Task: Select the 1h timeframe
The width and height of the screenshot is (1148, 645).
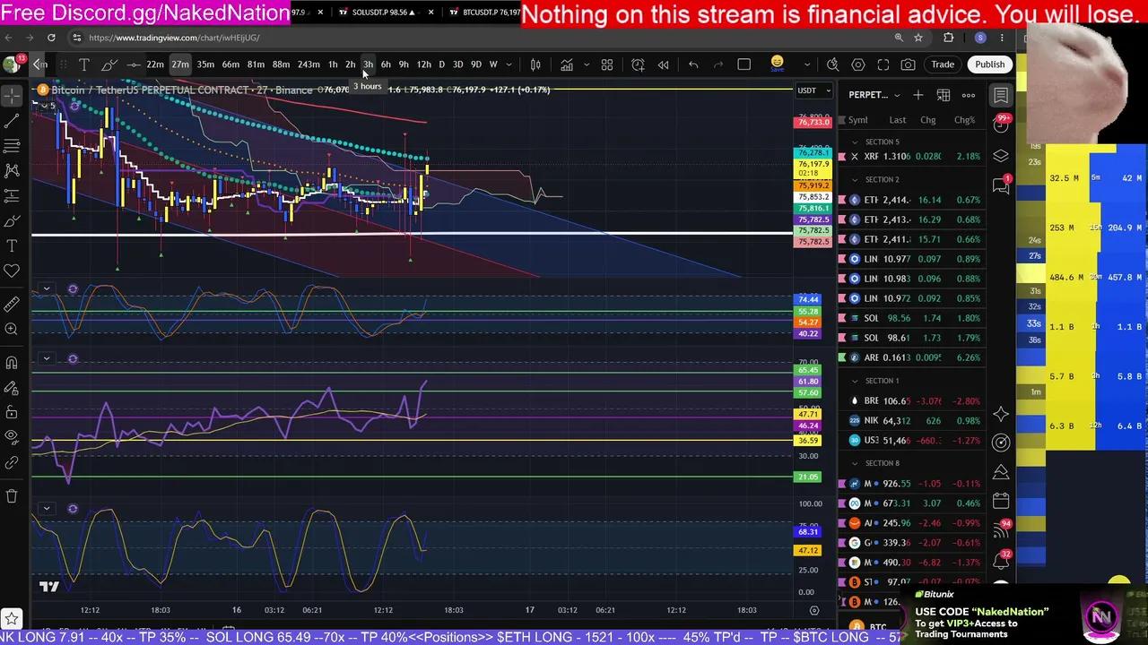Action: pyautogui.click(x=333, y=64)
